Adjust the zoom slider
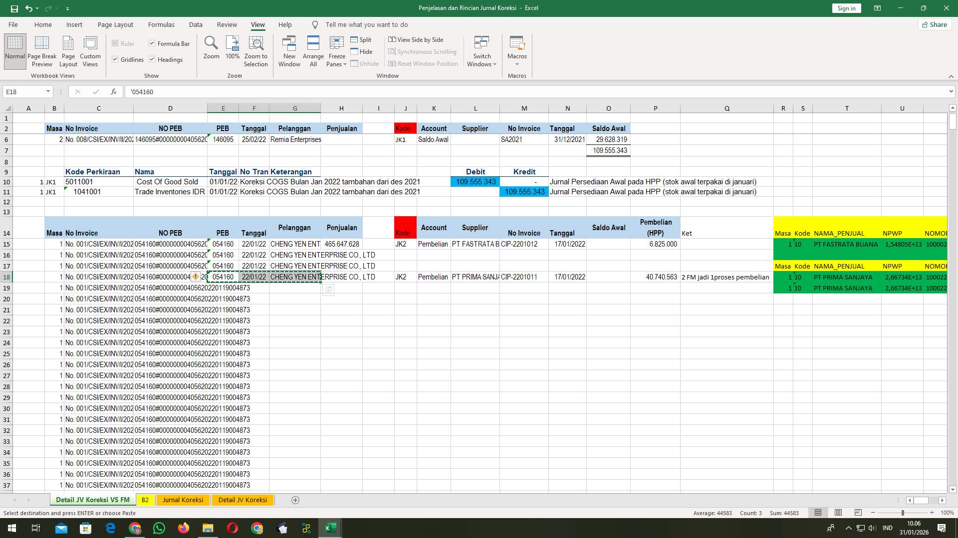 [903, 513]
